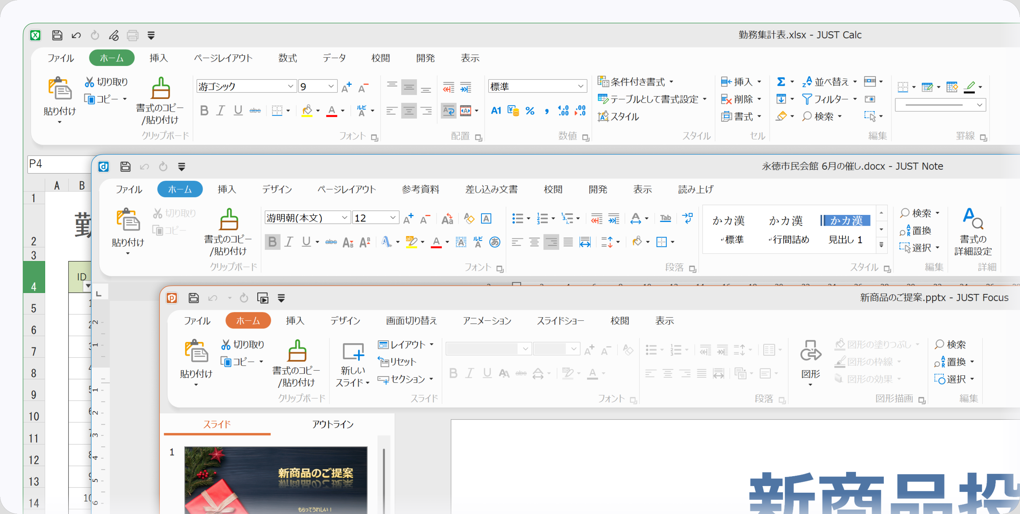Click the P4 name box in JUST Calc
Screen dimensions: 1020x514
(59, 164)
